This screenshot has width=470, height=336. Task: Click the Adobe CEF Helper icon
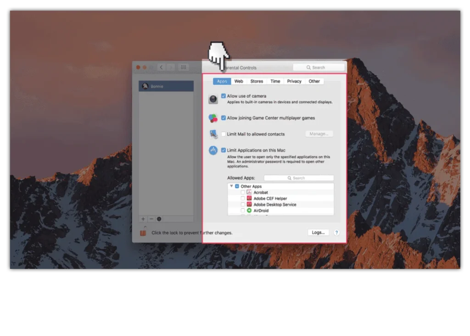pos(249,198)
